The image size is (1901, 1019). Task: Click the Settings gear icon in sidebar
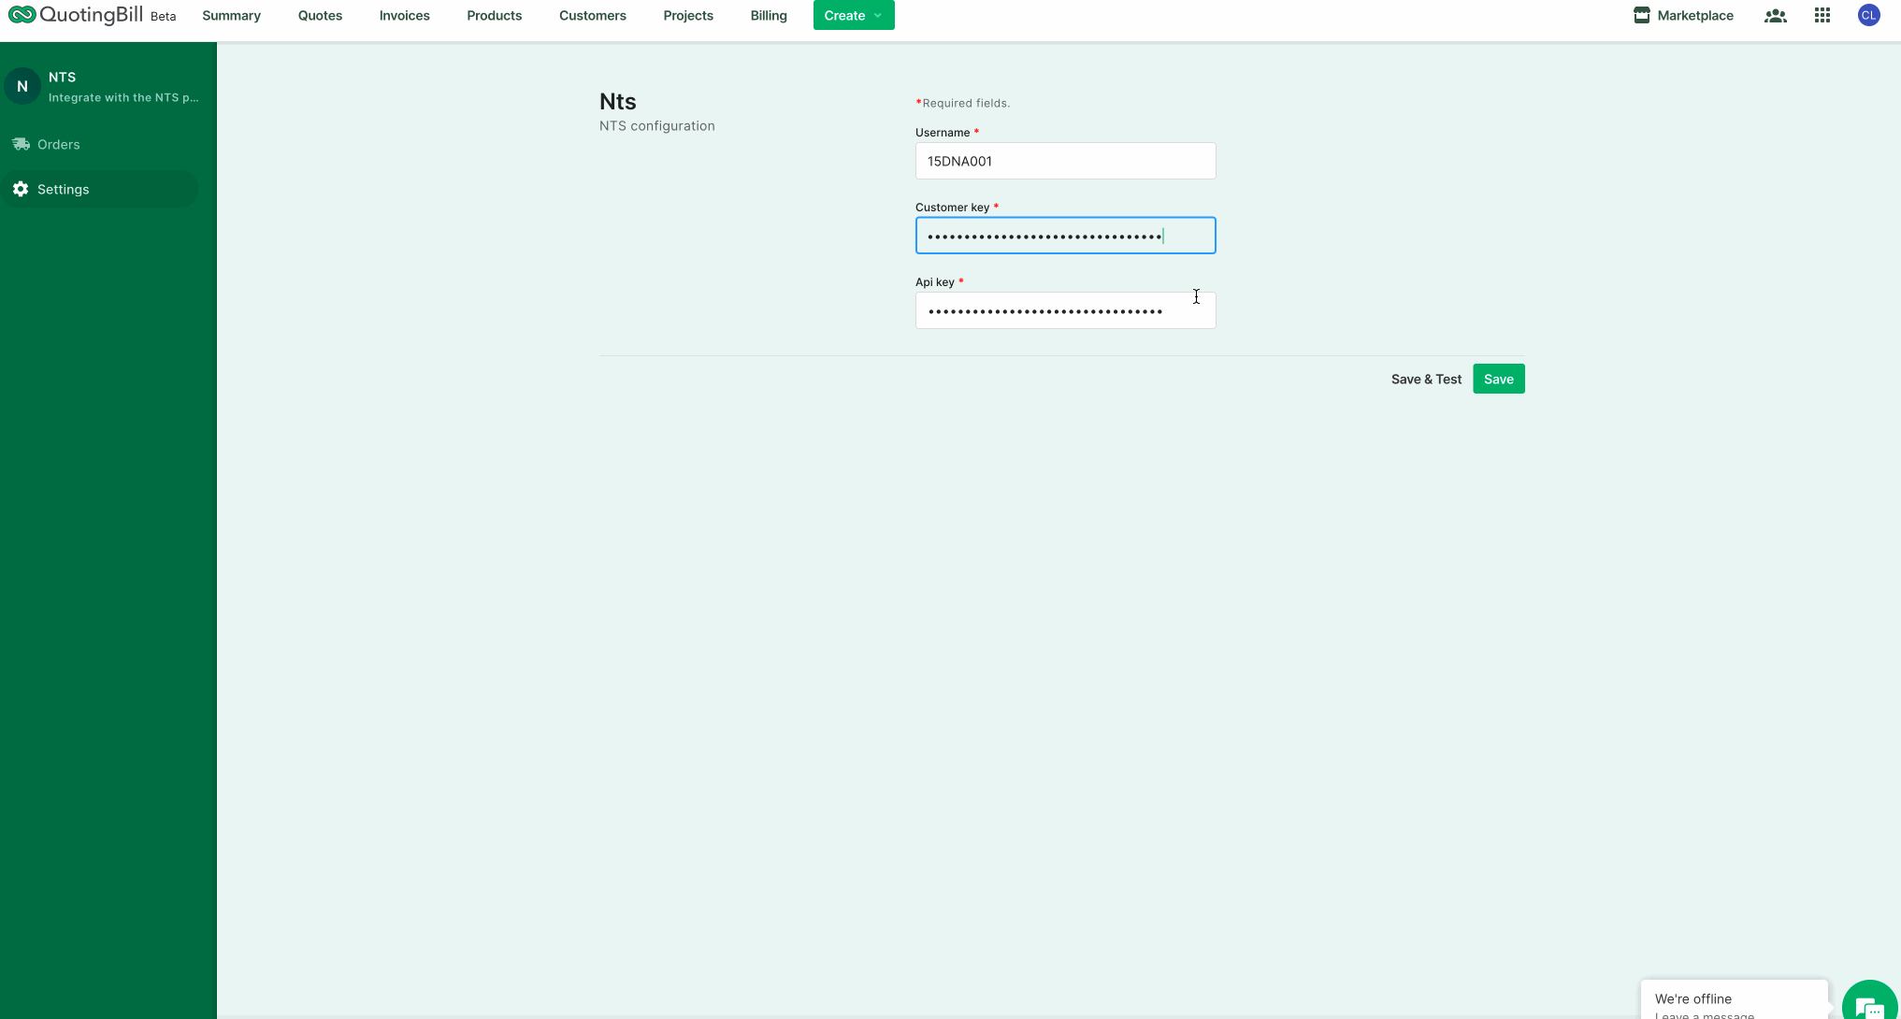pos(21,189)
